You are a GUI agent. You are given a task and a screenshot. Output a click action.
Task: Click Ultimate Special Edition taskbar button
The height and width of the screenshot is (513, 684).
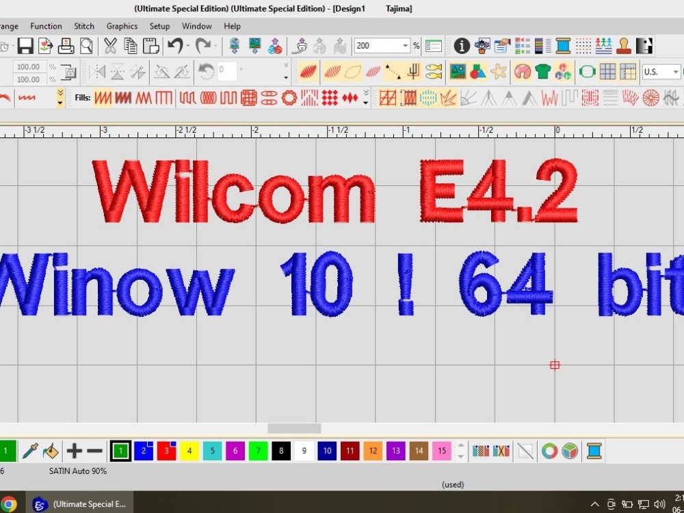(81, 504)
